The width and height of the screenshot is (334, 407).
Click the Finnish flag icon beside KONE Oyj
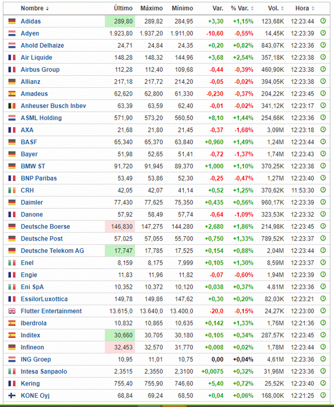[12, 395]
